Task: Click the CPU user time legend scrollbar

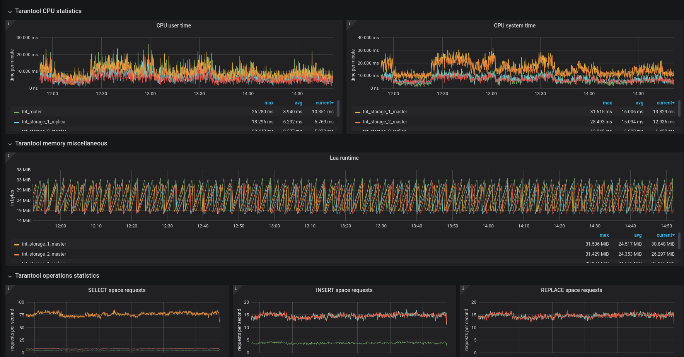Action: [x=338, y=108]
